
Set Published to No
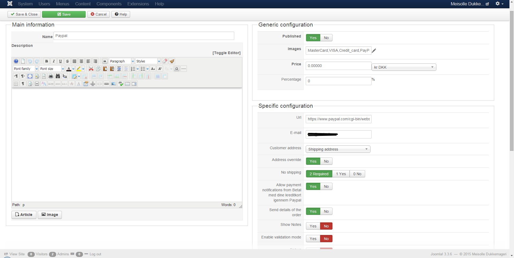[x=326, y=38]
